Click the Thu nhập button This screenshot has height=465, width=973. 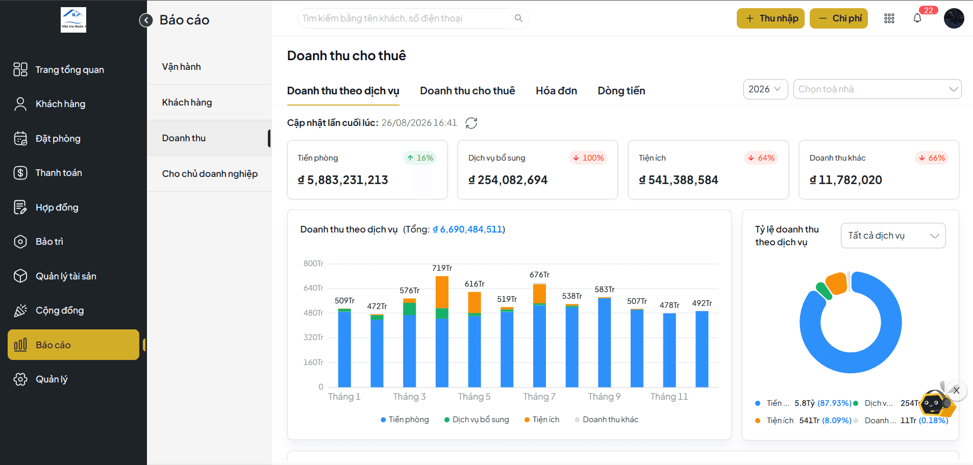770,18
